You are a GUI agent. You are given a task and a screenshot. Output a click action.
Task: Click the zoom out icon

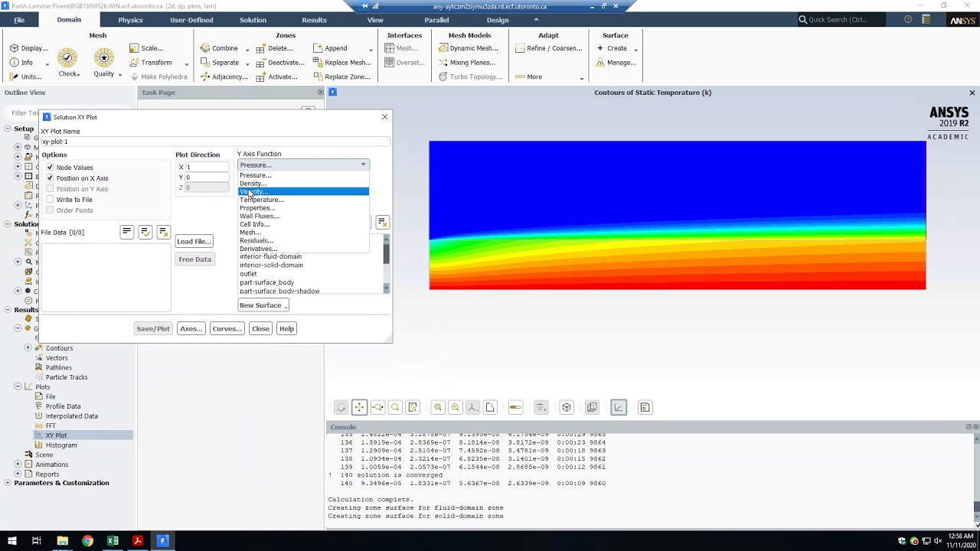click(x=456, y=407)
